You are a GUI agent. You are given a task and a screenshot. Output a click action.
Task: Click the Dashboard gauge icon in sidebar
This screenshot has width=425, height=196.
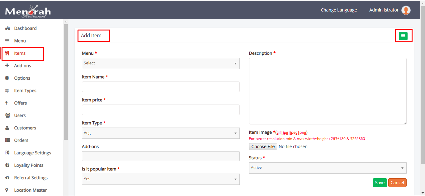[7, 28]
